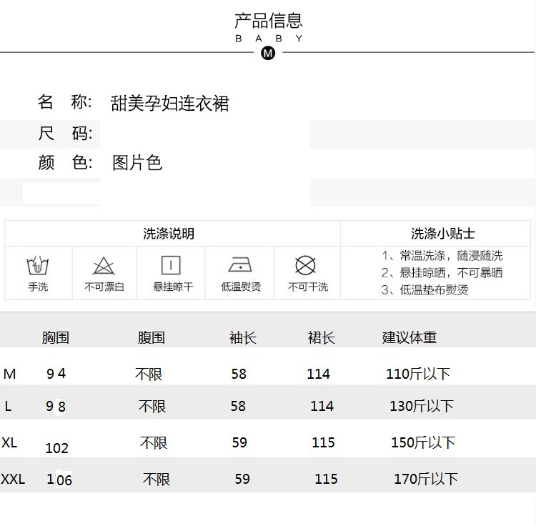This screenshot has height=526, width=536.
Task: Click the M size row label
Action: (x=9, y=374)
